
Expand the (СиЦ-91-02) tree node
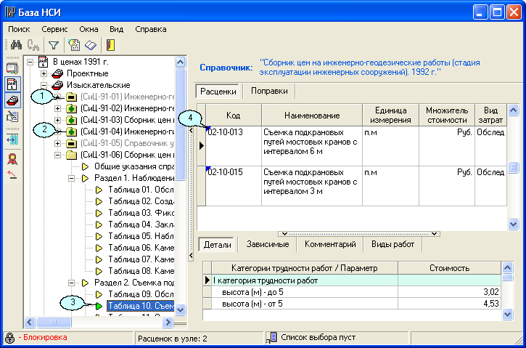(59, 108)
